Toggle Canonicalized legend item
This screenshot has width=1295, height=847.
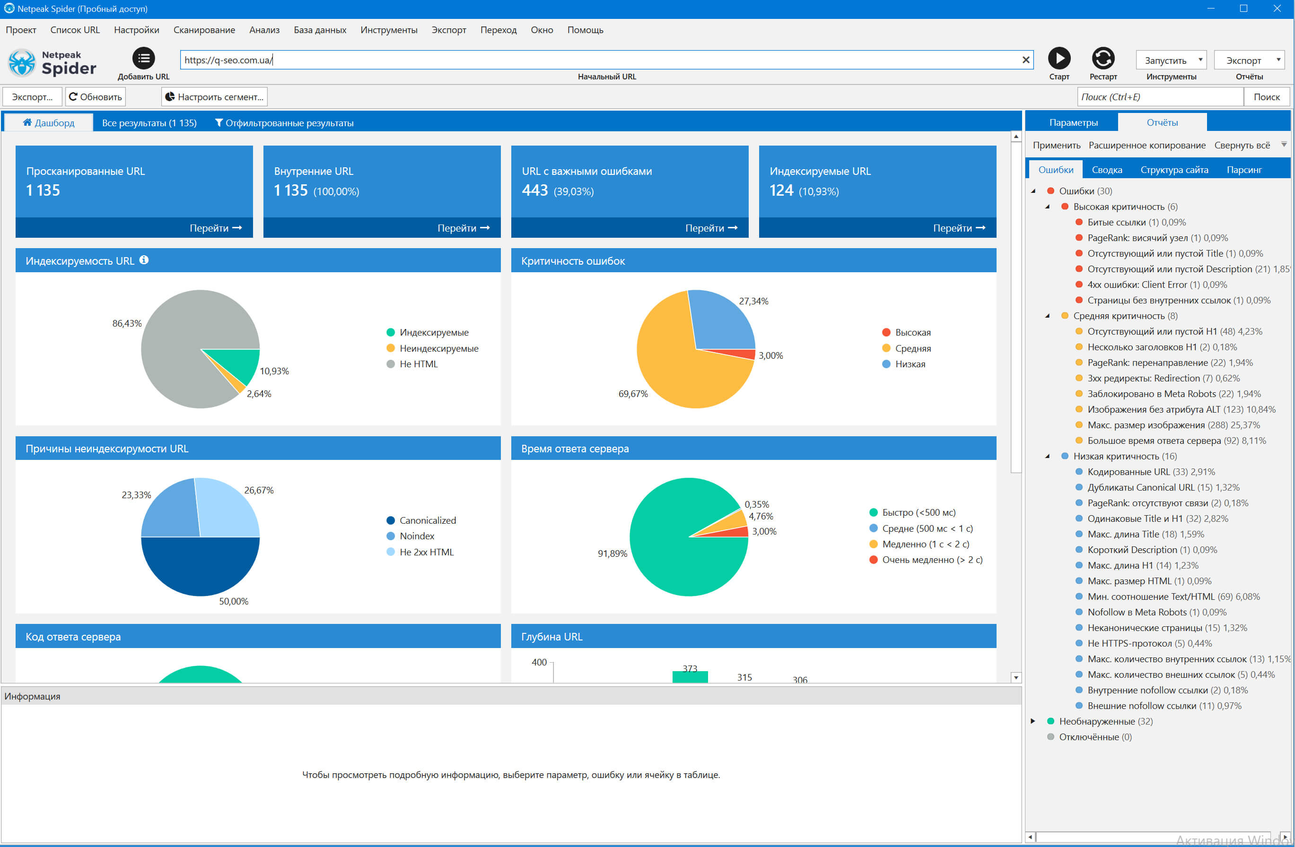(x=427, y=520)
